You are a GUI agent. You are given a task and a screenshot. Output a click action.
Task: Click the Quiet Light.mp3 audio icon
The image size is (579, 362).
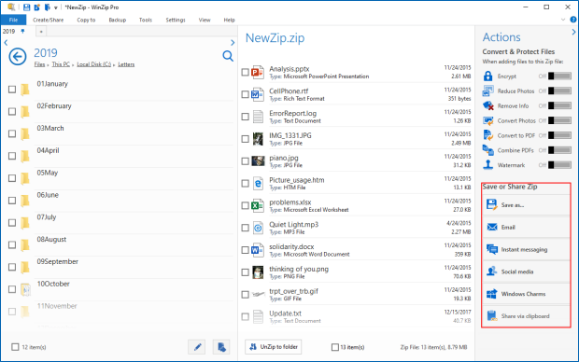coord(258,228)
